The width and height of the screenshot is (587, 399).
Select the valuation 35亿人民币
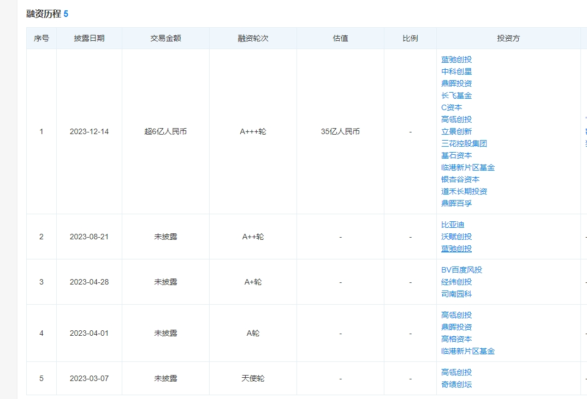tap(340, 131)
